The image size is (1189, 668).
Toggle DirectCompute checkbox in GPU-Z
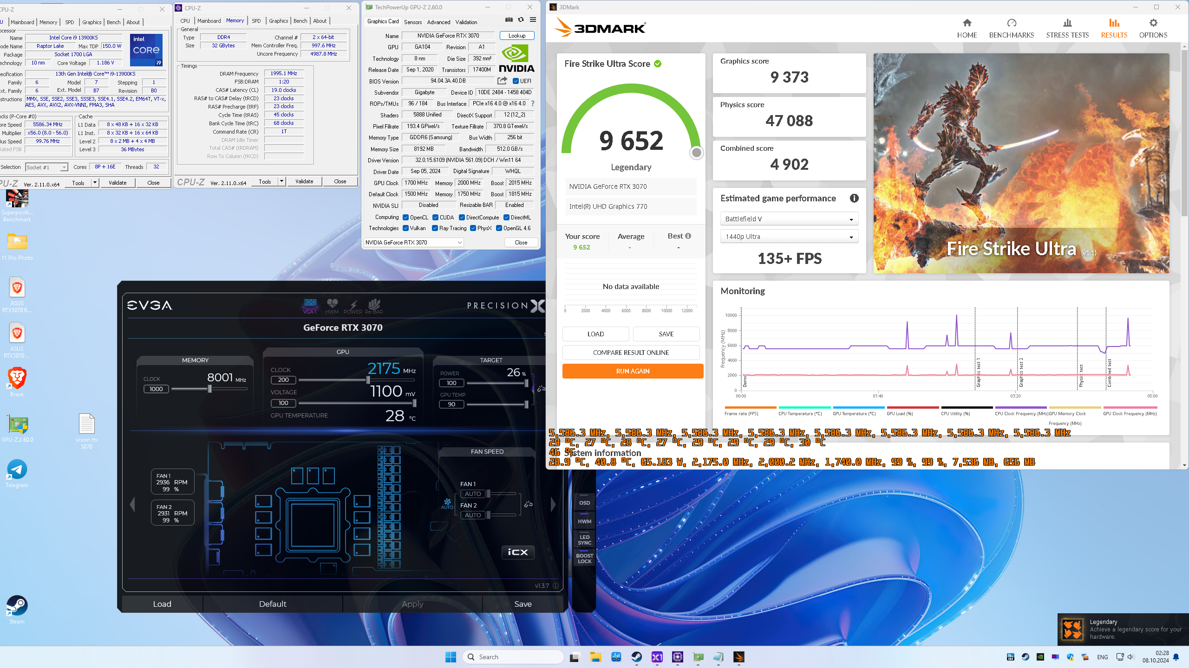point(462,217)
